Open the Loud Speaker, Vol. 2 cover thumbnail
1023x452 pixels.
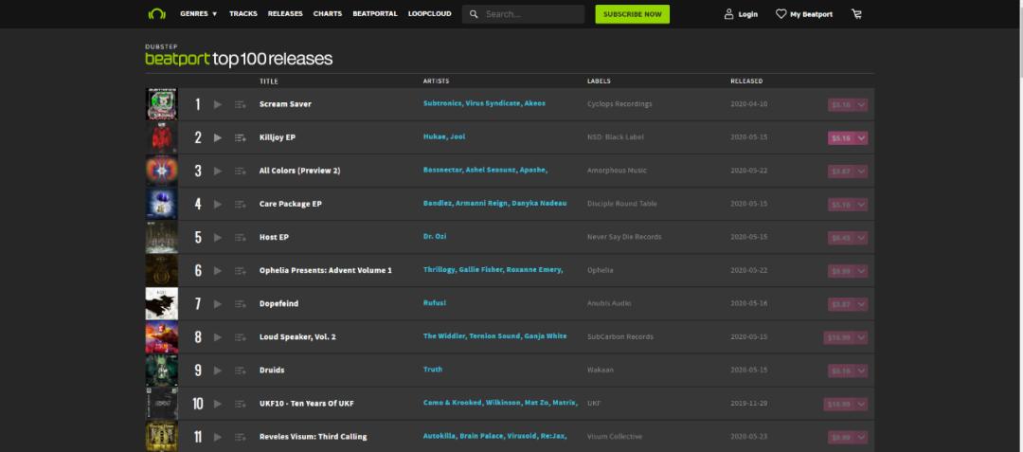pyautogui.click(x=161, y=337)
